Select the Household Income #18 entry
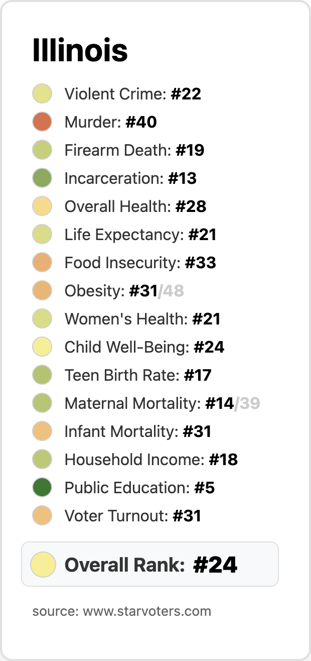Image resolution: width=311 pixels, height=661 pixels. pos(151,460)
